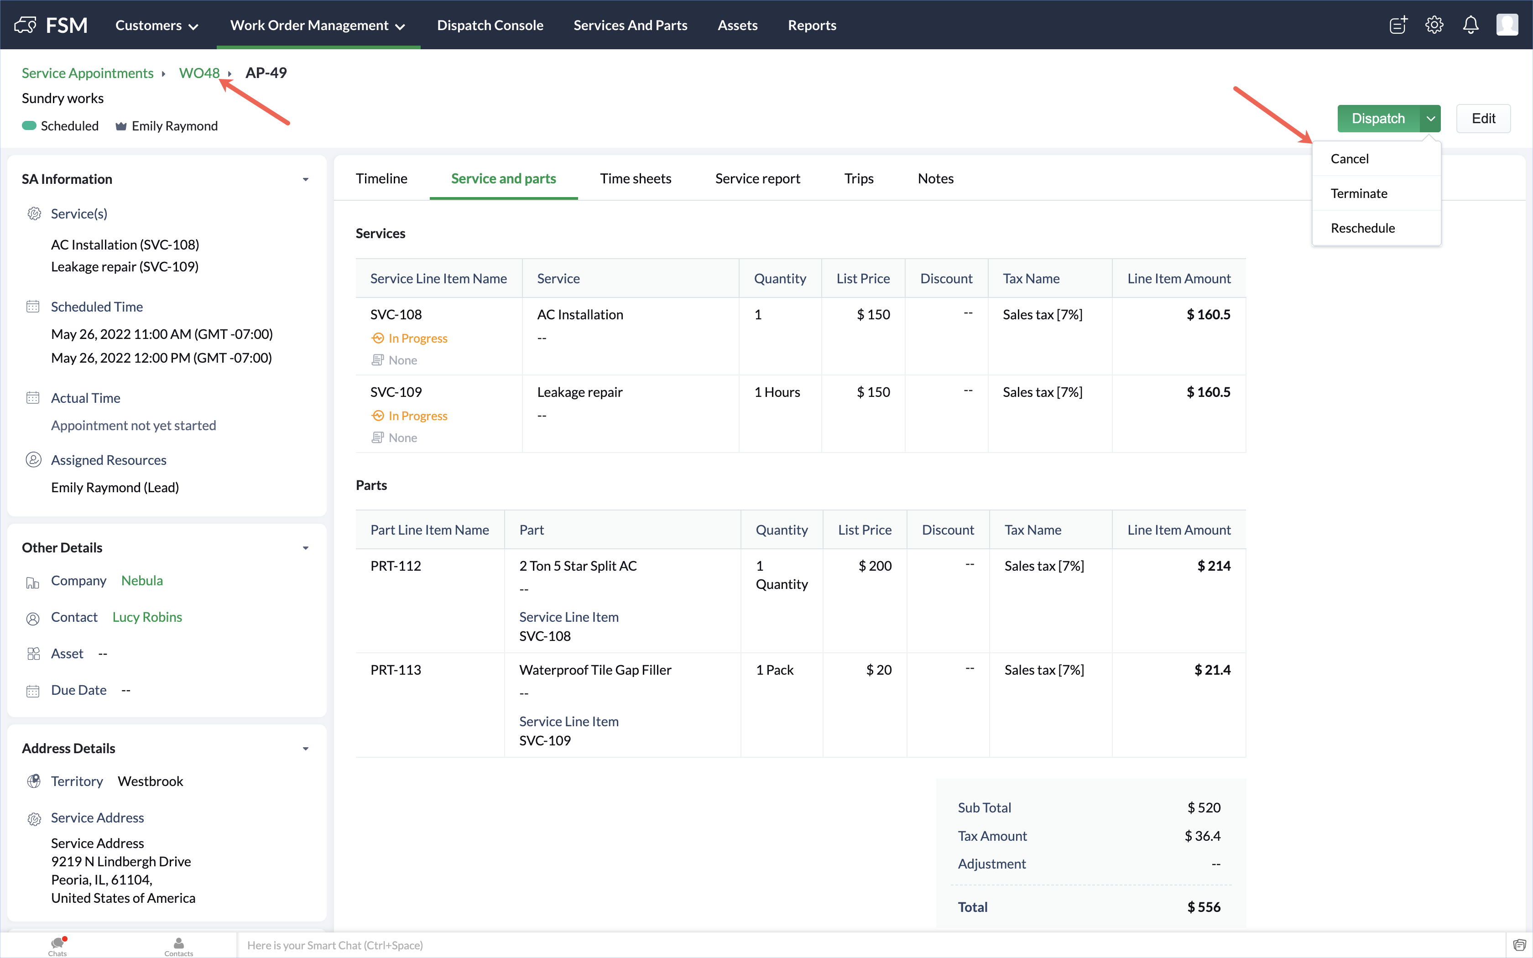Choose Terminate in the dropdown menu

pyautogui.click(x=1359, y=193)
